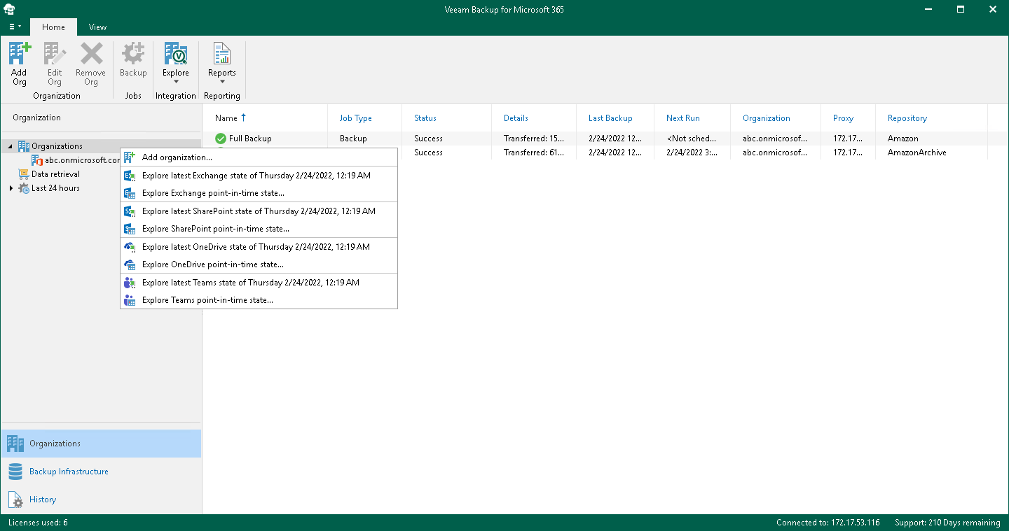1009x531 pixels.
Task: Open the Reports dropdown in ribbon
Action: (222, 64)
